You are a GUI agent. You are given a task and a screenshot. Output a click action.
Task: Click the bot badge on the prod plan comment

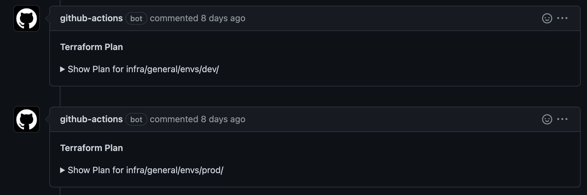coord(136,119)
